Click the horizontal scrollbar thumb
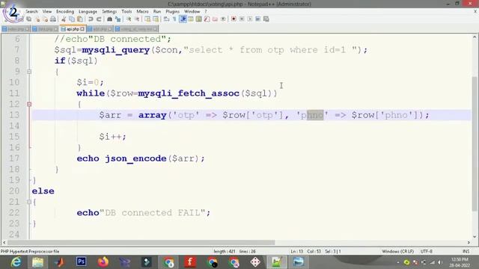479x269 pixels. point(141,242)
